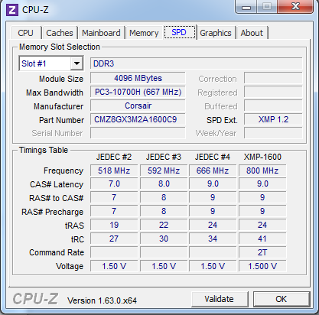The image size is (319, 315).
Task: Click the OK button
Action: tap(282, 299)
